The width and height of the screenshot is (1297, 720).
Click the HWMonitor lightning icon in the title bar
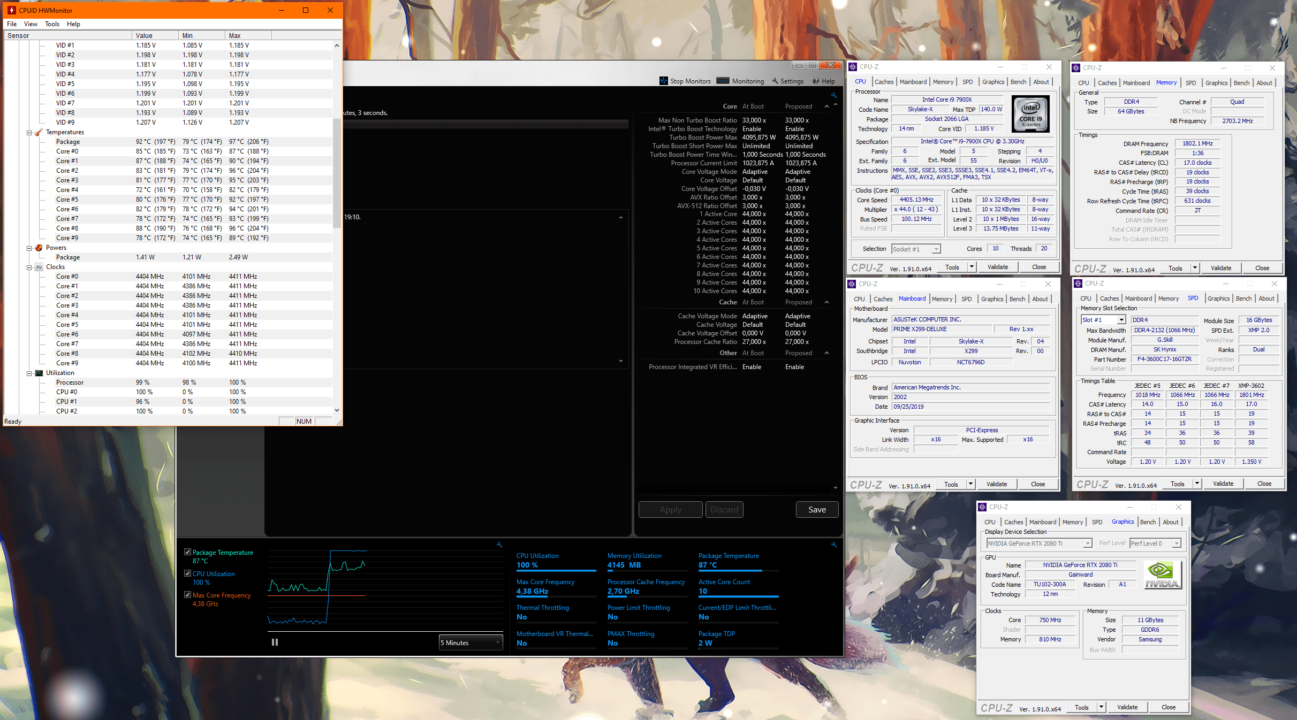11,10
